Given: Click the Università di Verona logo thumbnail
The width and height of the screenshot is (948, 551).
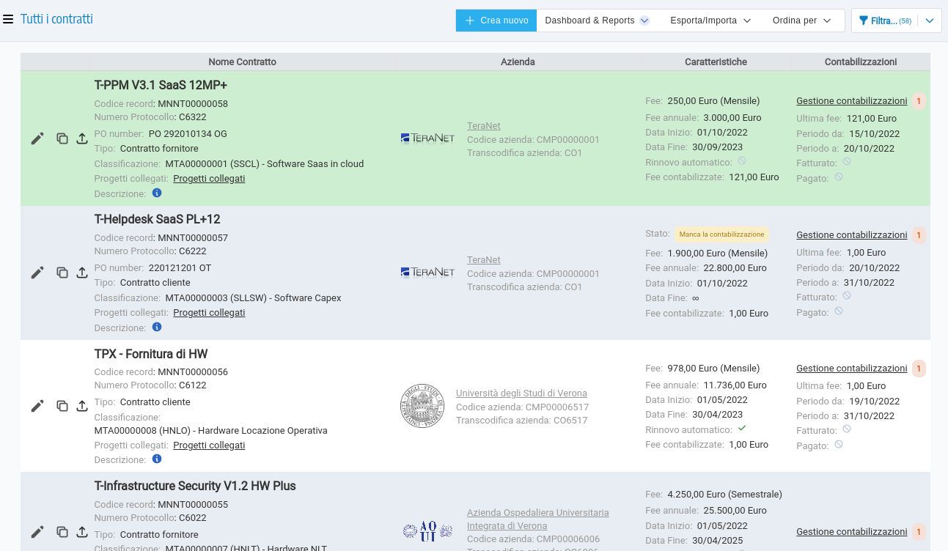Looking at the screenshot, I should tap(422, 406).
